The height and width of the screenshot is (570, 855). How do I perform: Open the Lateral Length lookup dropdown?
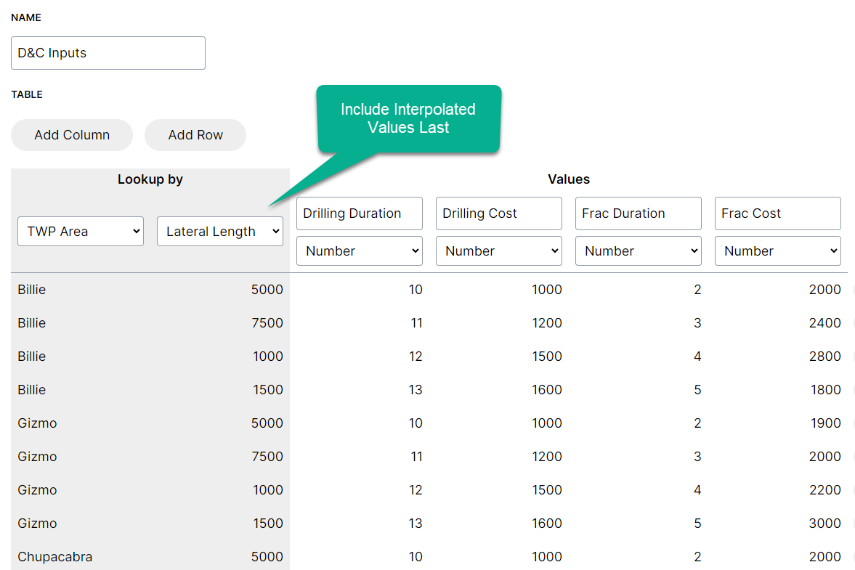pos(219,232)
